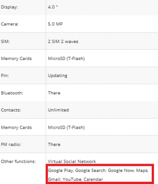Select the second MicroSD (T-Flash) value
The height and width of the screenshot is (184, 158).
(66, 127)
